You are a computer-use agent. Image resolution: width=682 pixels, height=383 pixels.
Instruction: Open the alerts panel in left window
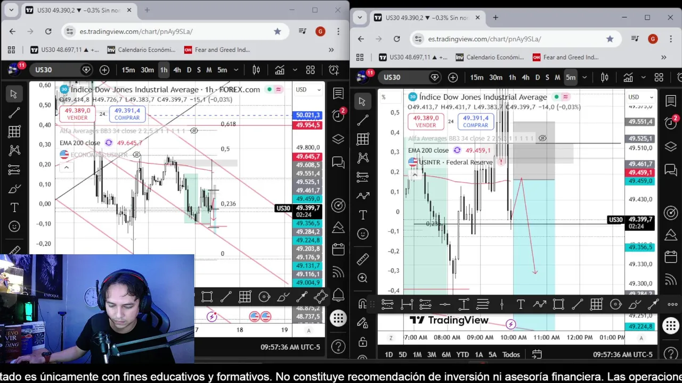click(x=338, y=115)
